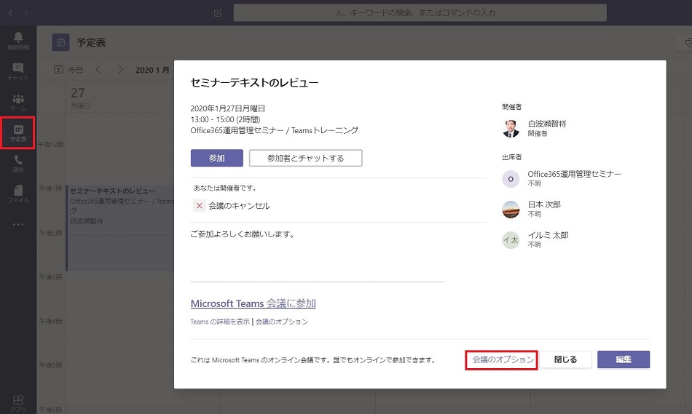This screenshot has height=414, width=692.
Task: Click the dialog title セミナーテキストのレビュー
Action: pos(254,82)
